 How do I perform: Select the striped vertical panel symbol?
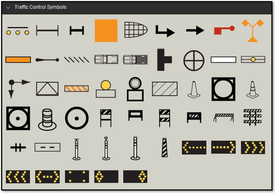165,147
